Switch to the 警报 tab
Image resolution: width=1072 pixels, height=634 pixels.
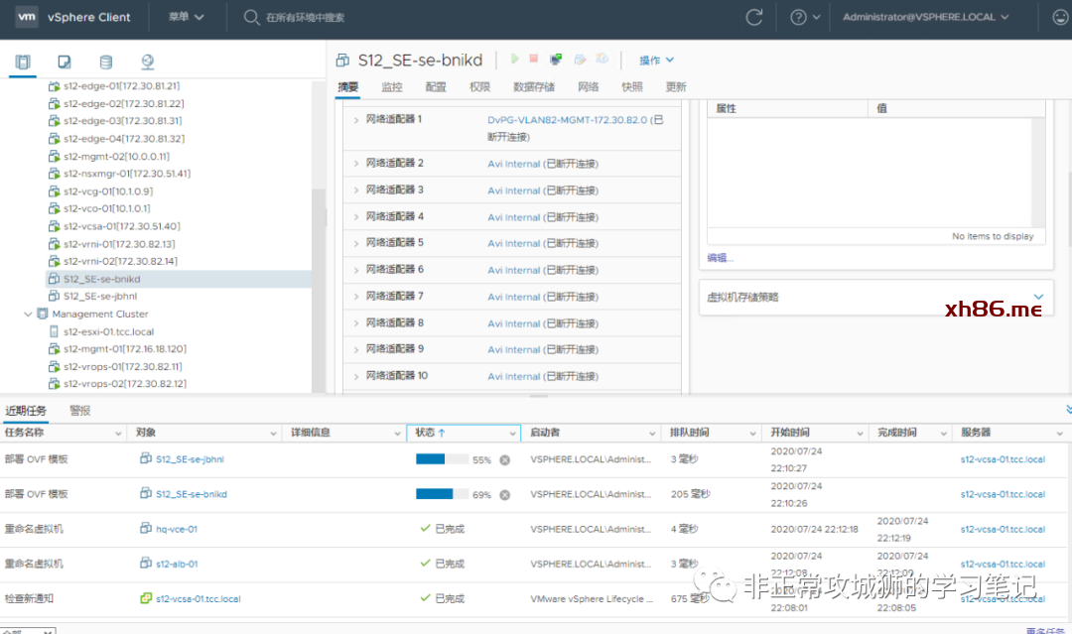coord(80,410)
